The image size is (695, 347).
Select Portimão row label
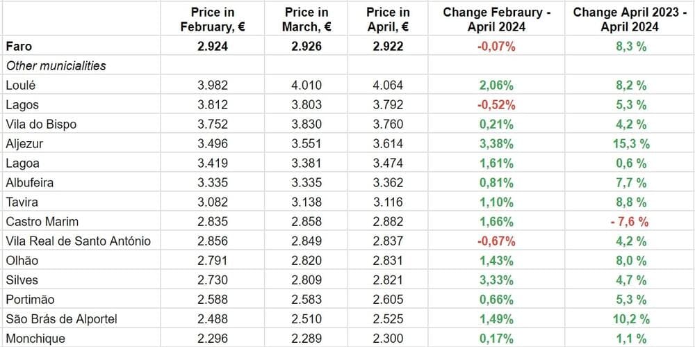(28, 300)
